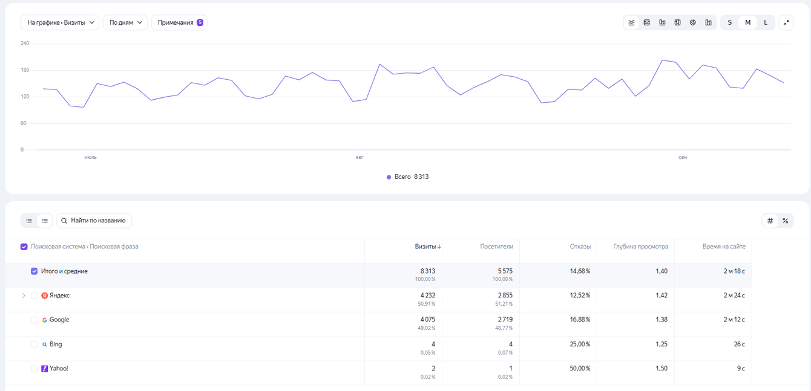Sort table by the Посетители column
The width and height of the screenshot is (811, 391).
[496, 247]
